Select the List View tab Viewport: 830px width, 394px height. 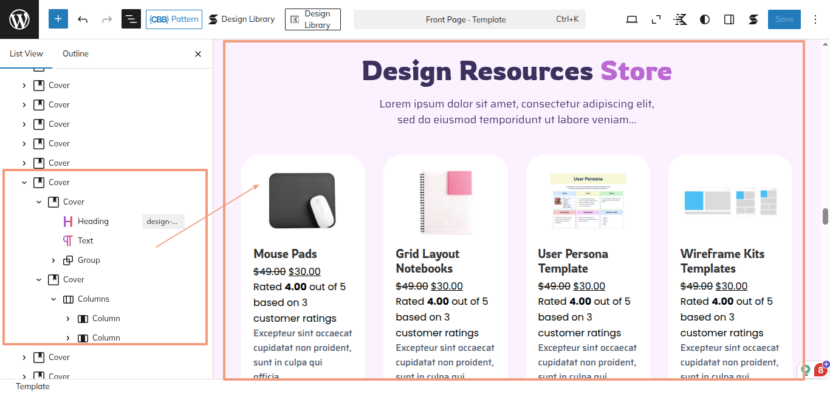[26, 54]
